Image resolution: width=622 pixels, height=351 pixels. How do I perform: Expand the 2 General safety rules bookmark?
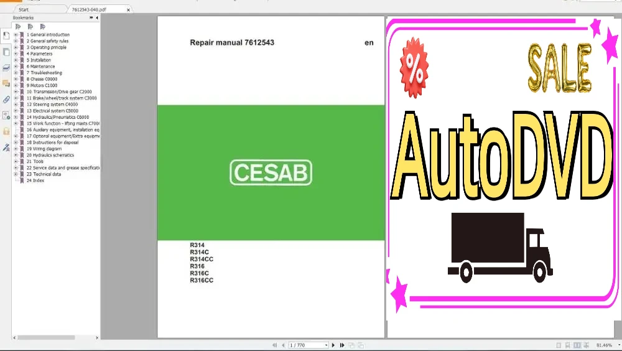(x=16, y=41)
